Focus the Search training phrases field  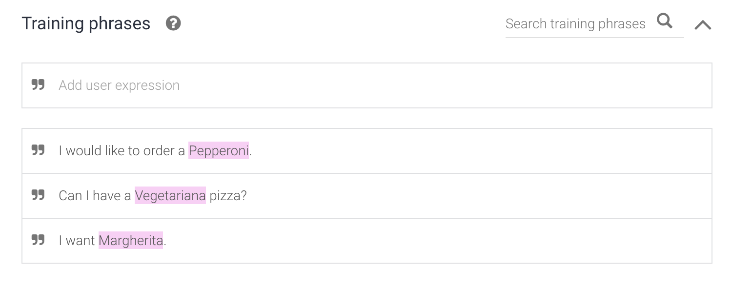[x=575, y=23]
